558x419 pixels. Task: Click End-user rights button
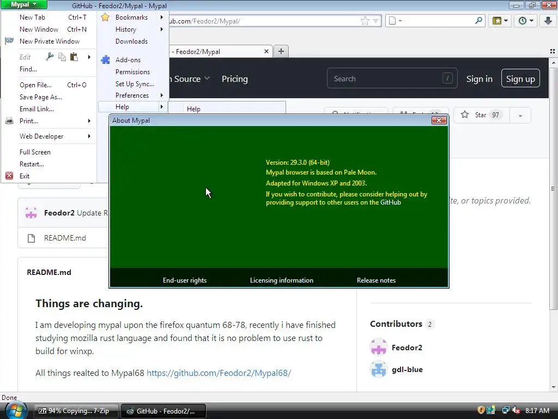click(185, 280)
